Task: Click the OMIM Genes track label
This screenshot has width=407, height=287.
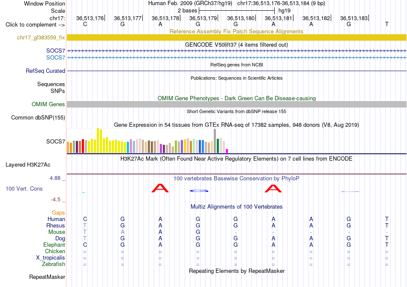Action: click(x=48, y=105)
